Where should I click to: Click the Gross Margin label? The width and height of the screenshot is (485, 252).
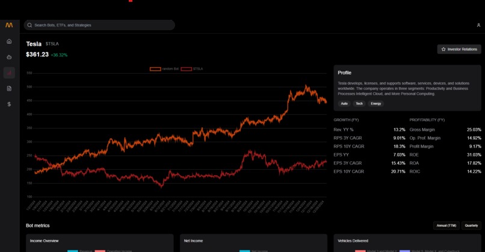click(422, 130)
